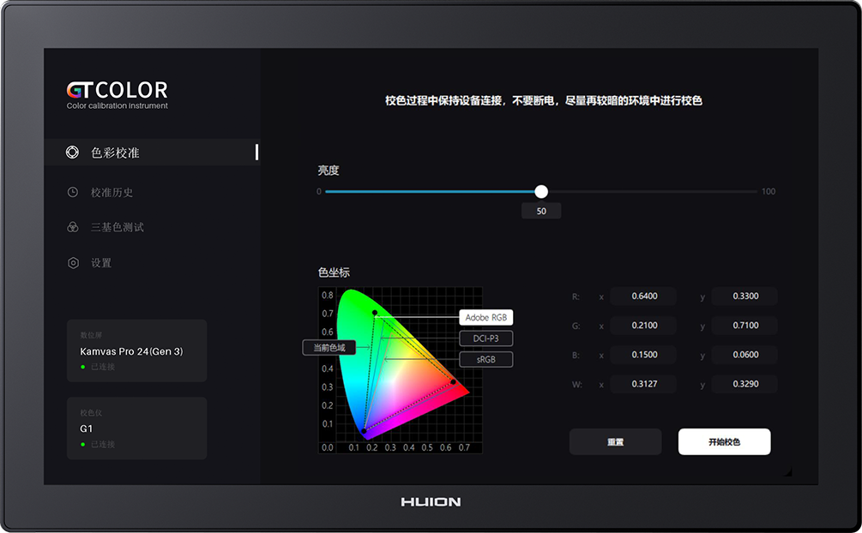Click the brightness value box showing 50
This screenshot has height=533, width=862.
click(x=541, y=211)
